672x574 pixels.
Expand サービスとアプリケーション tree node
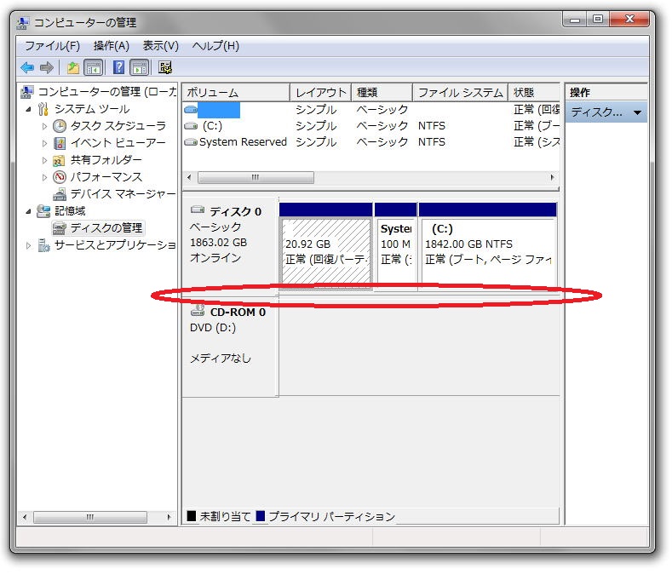point(28,245)
